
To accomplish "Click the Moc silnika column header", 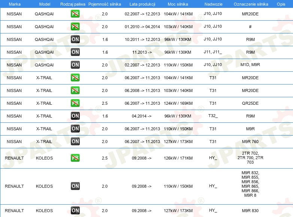I will 178,4.
